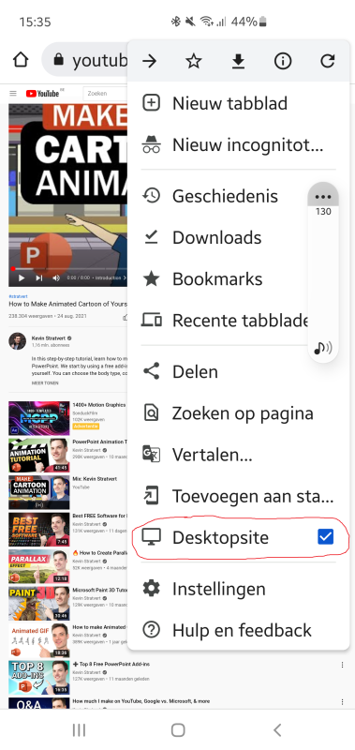Skip to next video in player
355x750 pixels.
coord(39,277)
